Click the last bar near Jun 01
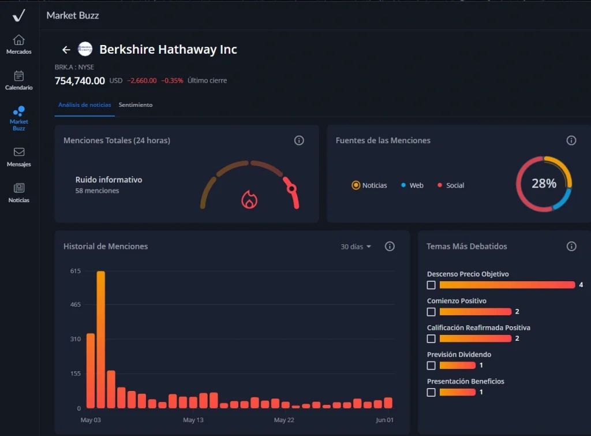591x436 pixels. [388, 403]
